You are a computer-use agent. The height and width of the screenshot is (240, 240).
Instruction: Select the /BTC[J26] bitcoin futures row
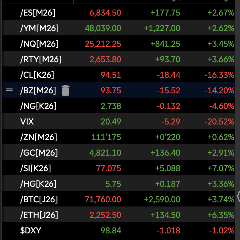pos(39,199)
